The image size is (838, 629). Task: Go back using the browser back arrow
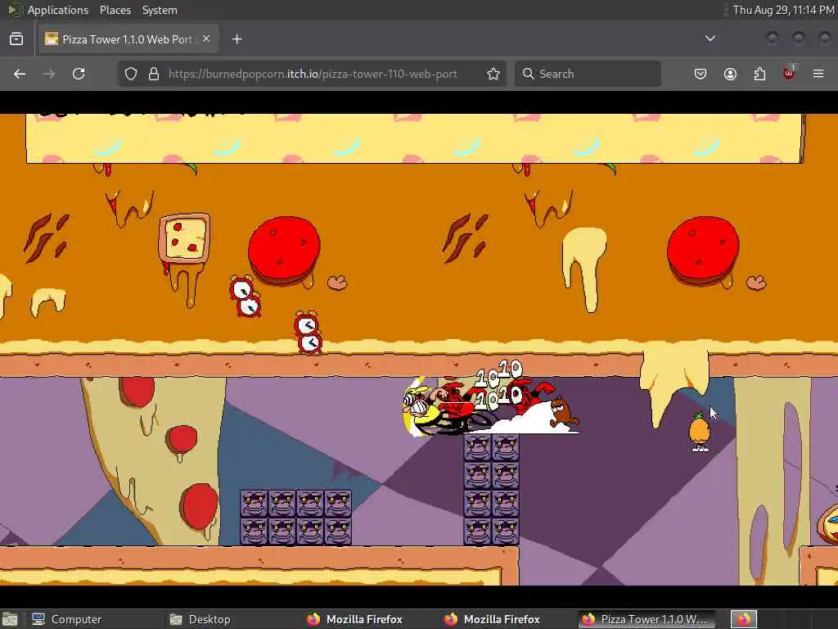pos(20,74)
